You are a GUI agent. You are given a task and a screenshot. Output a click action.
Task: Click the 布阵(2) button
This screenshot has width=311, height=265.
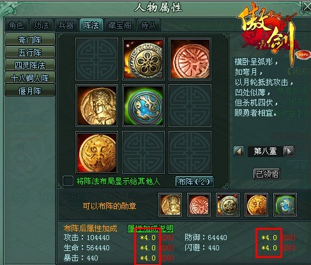[194, 181]
